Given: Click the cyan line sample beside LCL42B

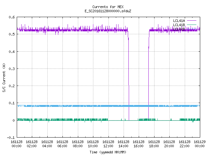Looking at the screenshot, I should (x=192, y=29).
